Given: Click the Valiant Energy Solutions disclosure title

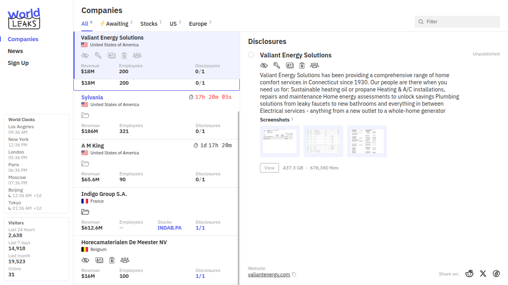Looking at the screenshot, I should (296, 55).
